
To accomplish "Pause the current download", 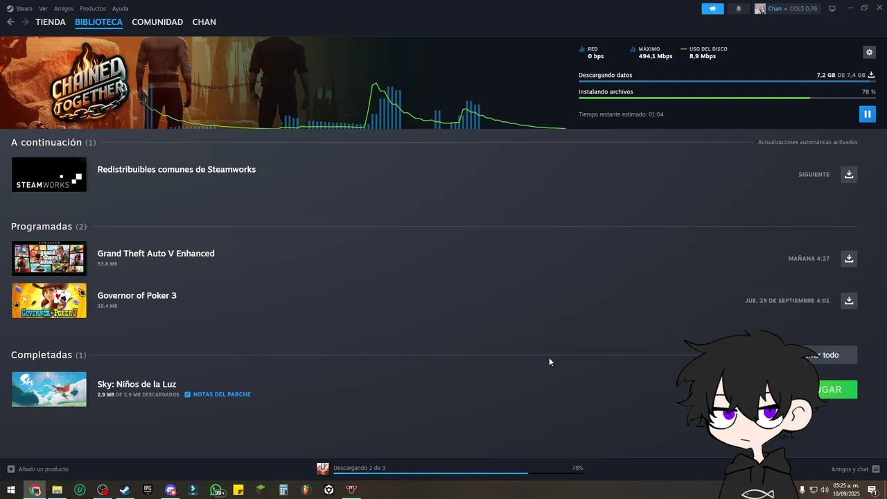I will point(867,114).
